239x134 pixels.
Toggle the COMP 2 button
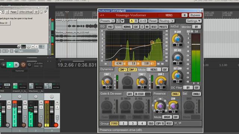coord(132,70)
